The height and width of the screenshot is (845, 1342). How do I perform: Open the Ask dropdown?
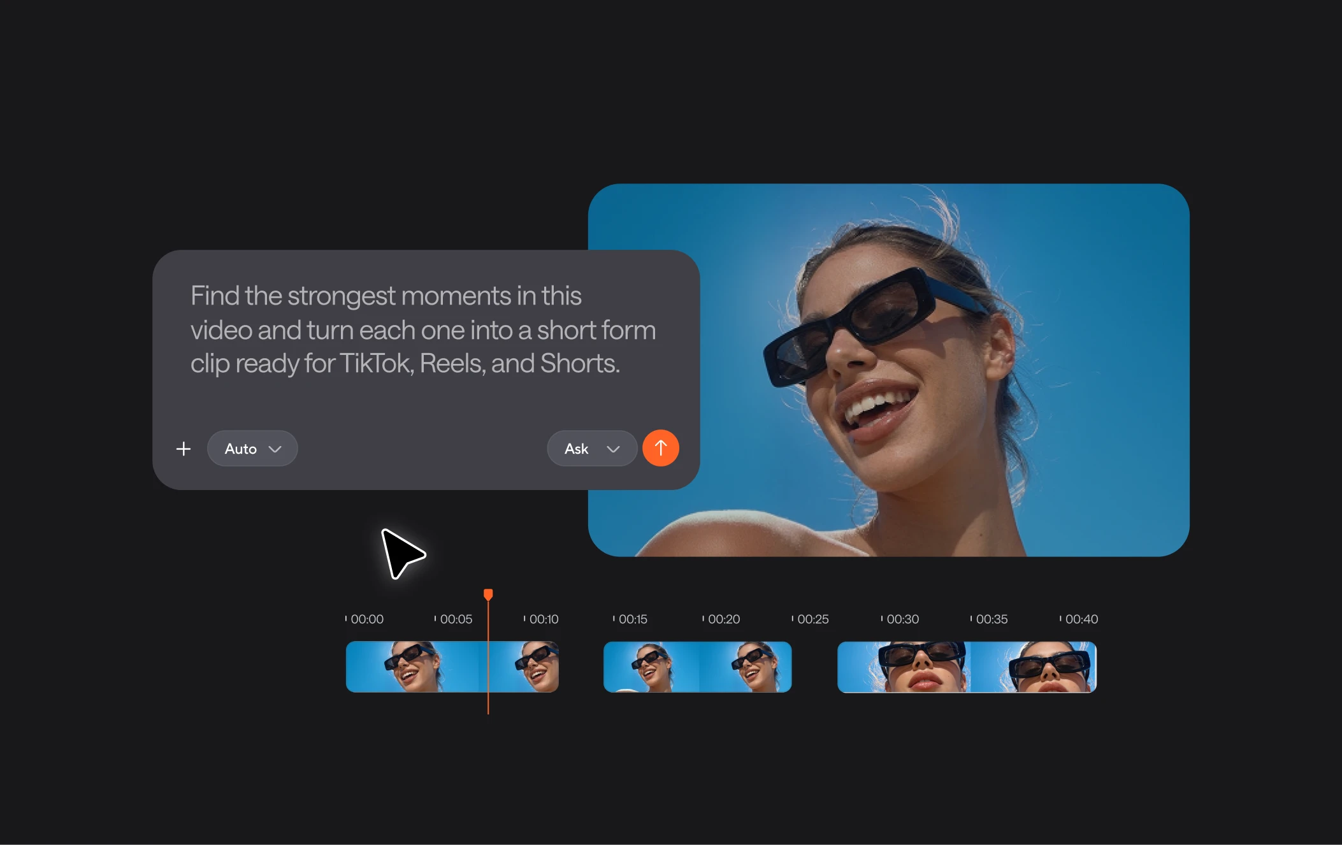(592, 449)
